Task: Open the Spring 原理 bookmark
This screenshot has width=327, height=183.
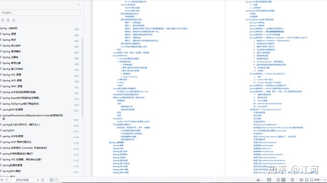Action: (x=9, y=34)
